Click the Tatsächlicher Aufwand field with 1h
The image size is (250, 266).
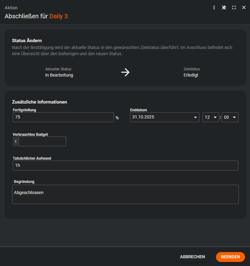pos(125,166)
